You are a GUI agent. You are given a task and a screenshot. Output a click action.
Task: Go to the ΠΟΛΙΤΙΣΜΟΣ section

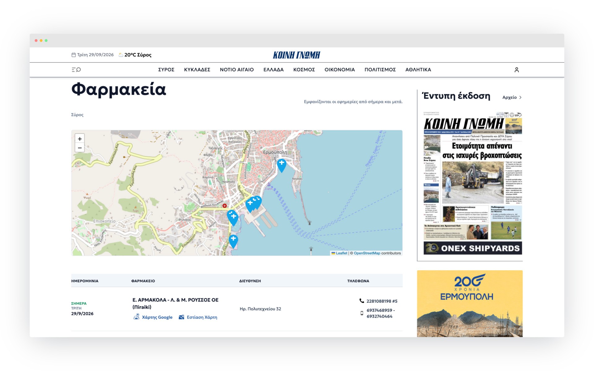point(380,70)
